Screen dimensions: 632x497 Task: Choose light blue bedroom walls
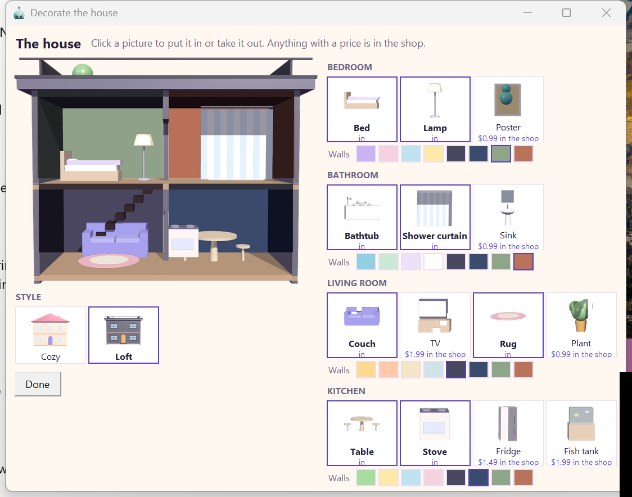411,154
